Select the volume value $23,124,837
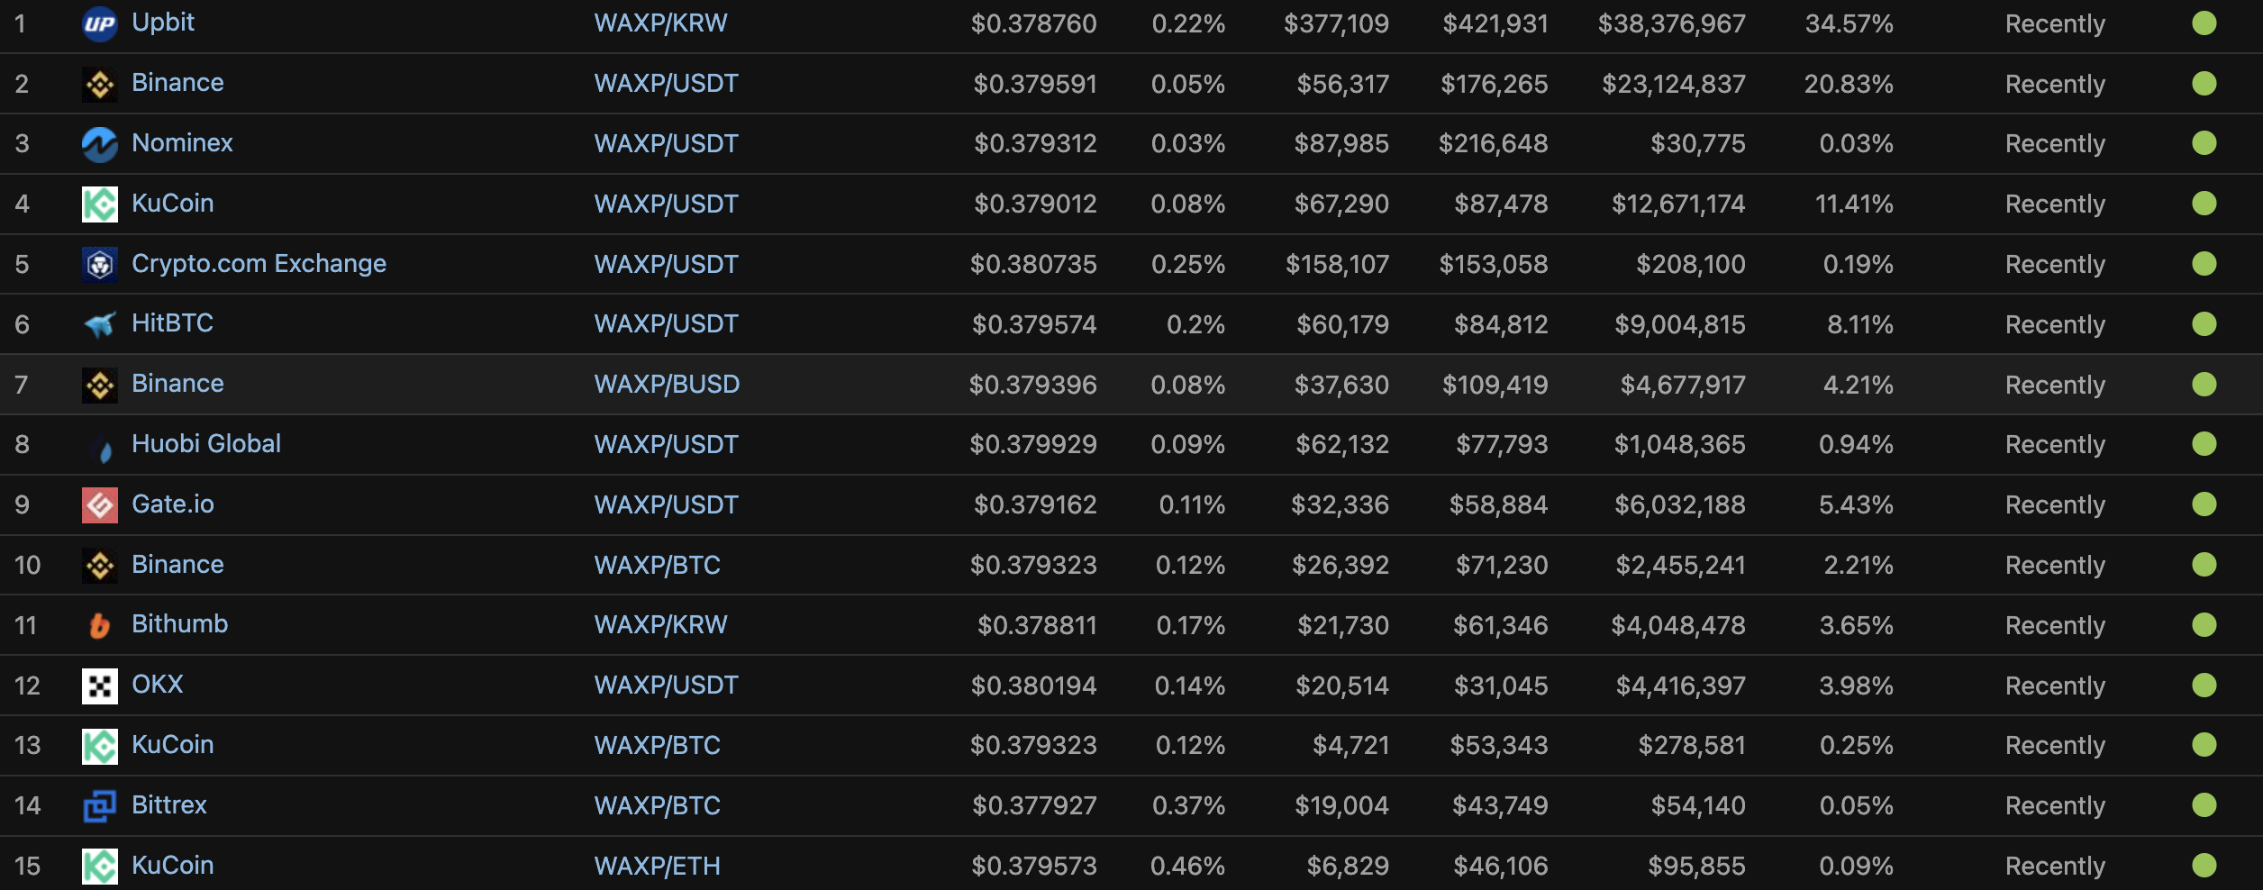This screenshot has width=2263, height=890. click(1674, 84)
